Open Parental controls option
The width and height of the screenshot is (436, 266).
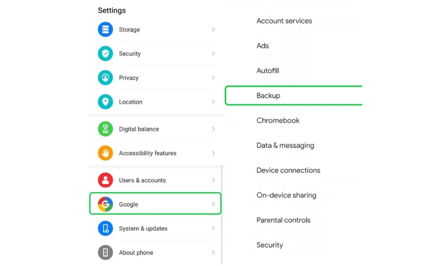pyautogui.click(x=283, y=220)
